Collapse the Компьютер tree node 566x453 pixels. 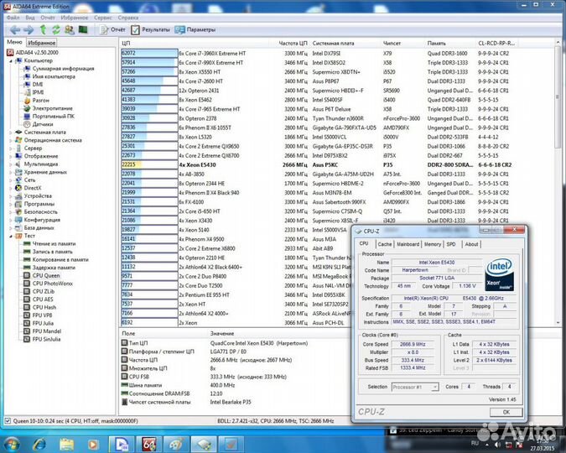coord(10,60)
